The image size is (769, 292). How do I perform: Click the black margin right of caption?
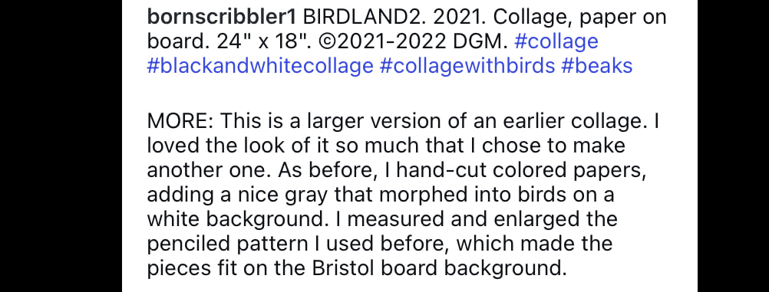coord(733,146)
